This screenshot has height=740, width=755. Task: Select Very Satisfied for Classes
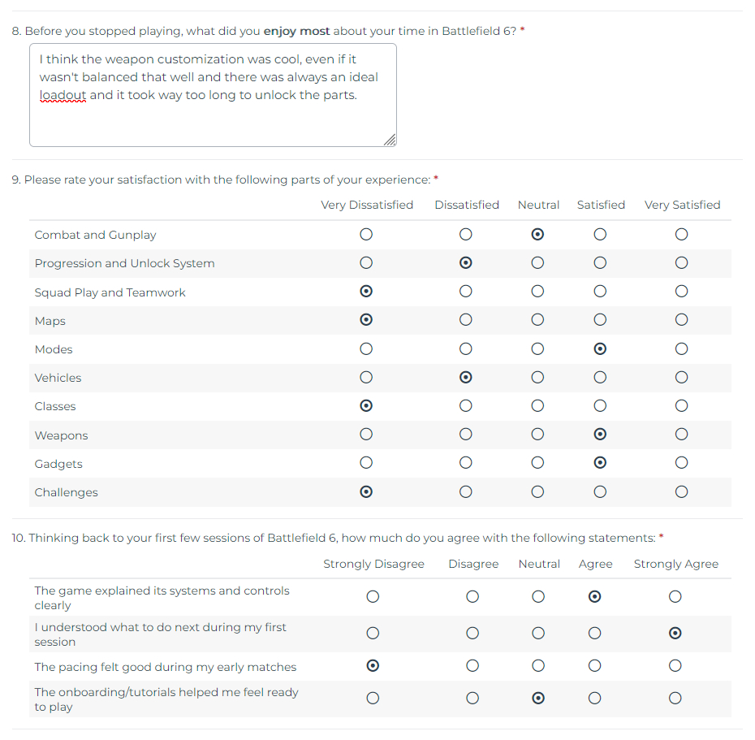[x=681, y=406]
